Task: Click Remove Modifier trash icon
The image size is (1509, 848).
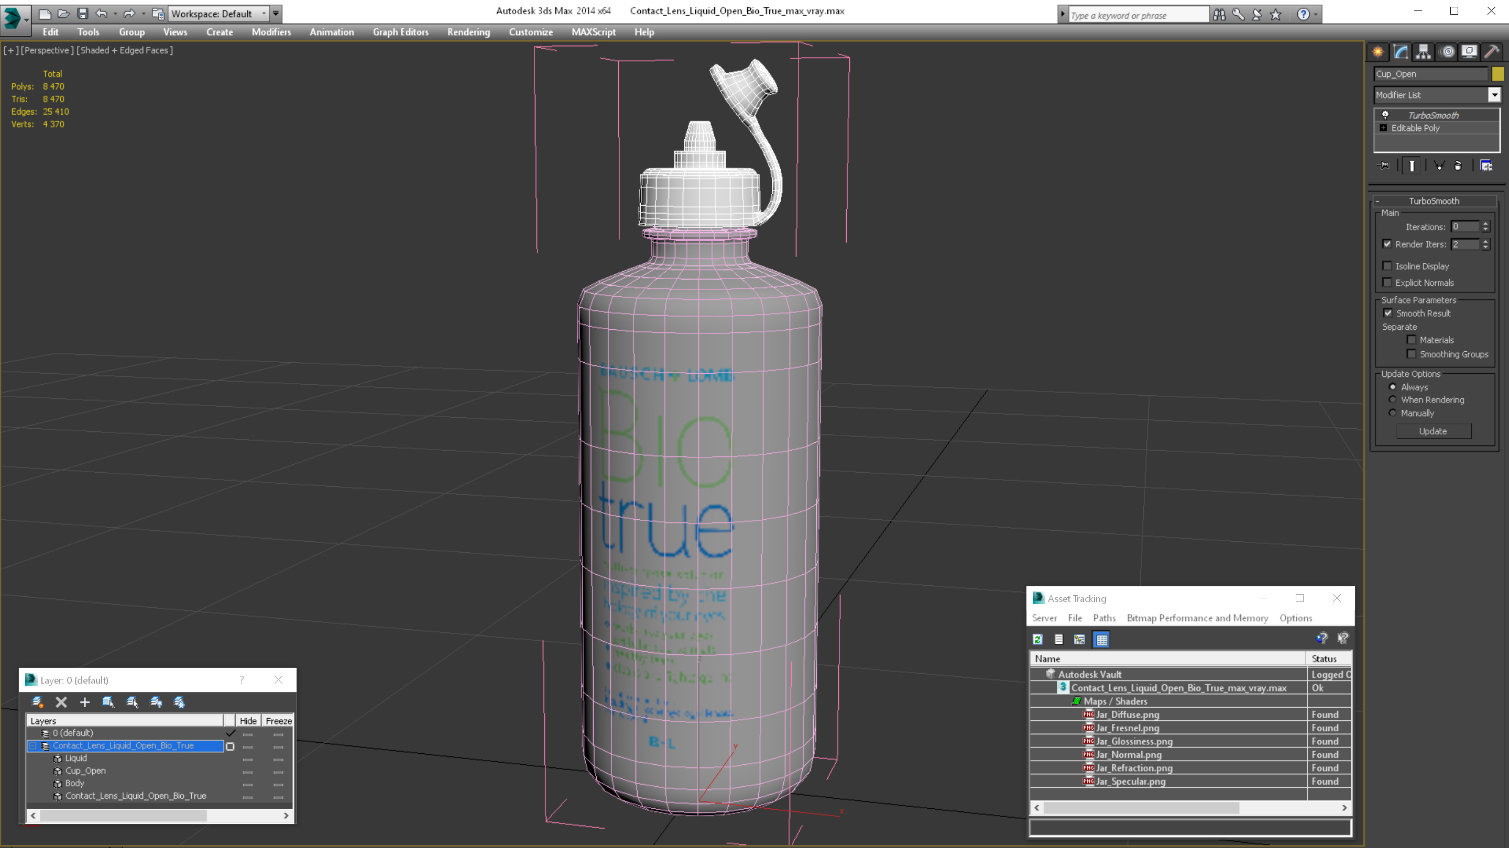Action: 1458,165
